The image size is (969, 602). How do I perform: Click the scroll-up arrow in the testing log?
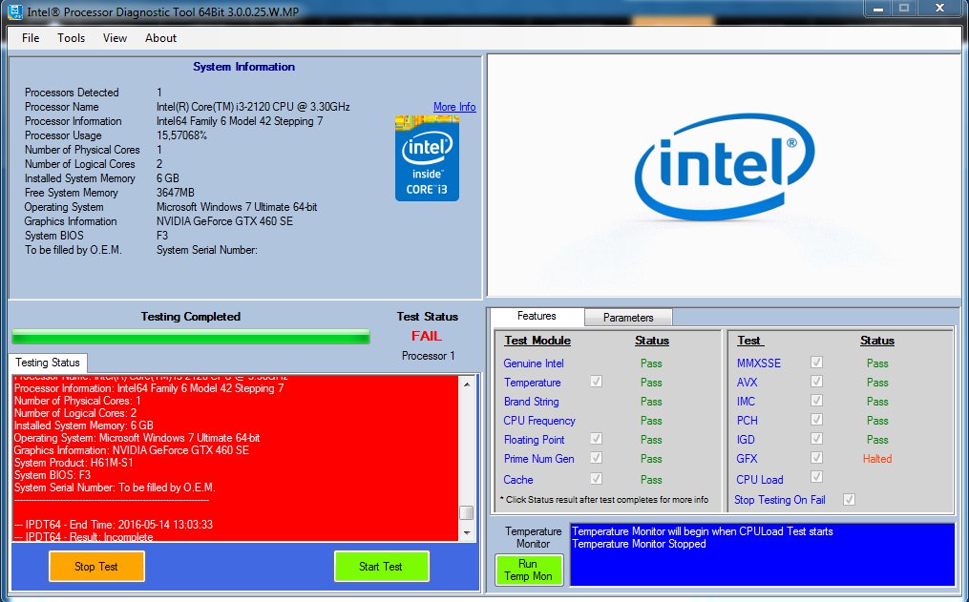[467, 384]
